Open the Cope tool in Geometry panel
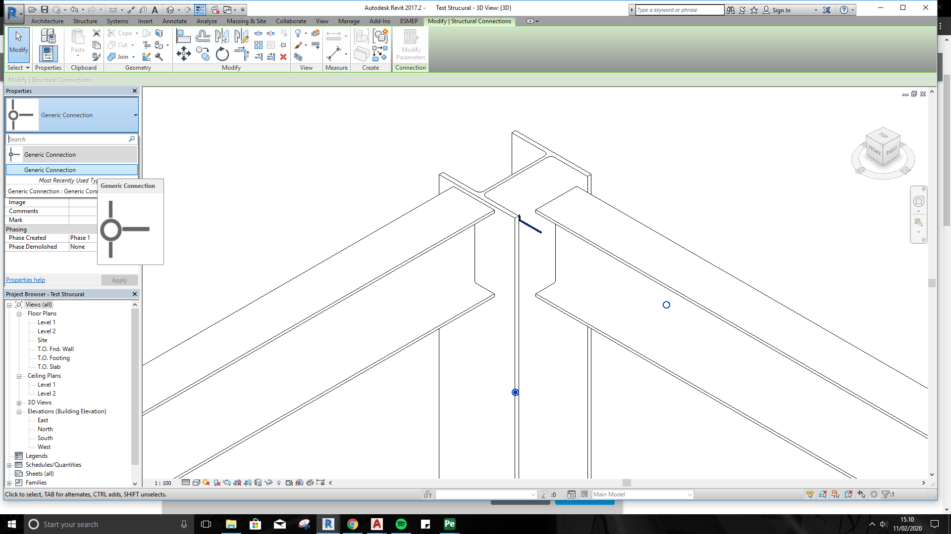951x534 pixels. pyautogui.click(x=119, y=33)
